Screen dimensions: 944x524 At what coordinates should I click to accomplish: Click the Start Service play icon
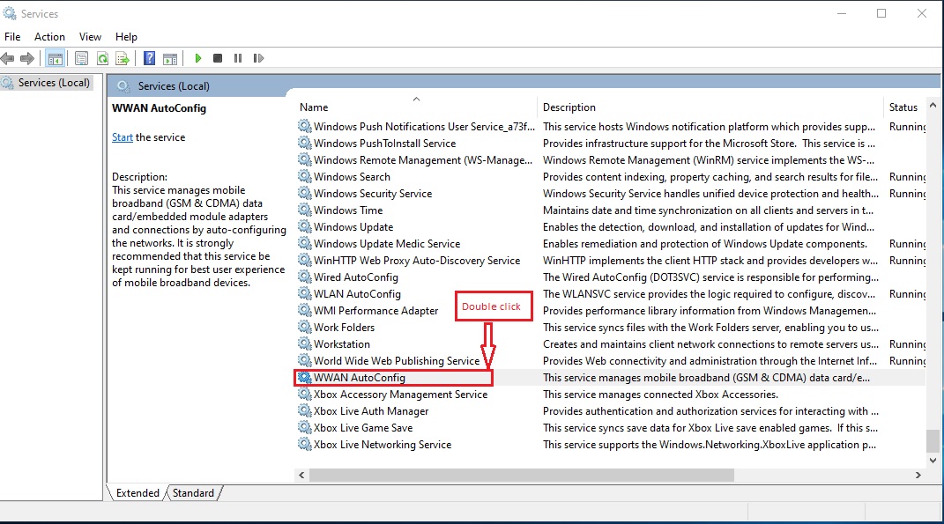pyautogui.click(x=198, y=58)
